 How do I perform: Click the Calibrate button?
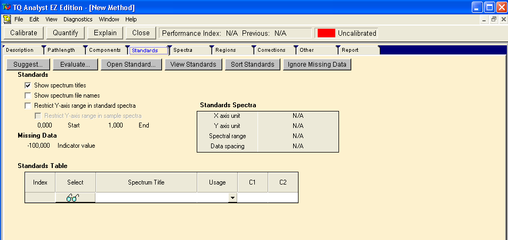coord(23,33)
